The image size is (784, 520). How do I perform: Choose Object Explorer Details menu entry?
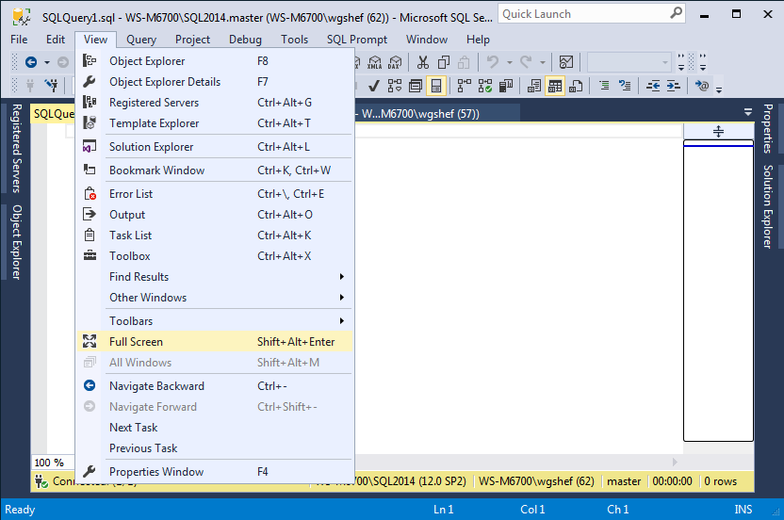pos(215,82)
